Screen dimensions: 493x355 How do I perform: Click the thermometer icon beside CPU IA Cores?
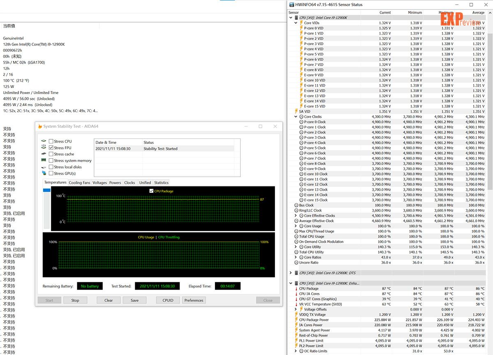pos(296,294)
